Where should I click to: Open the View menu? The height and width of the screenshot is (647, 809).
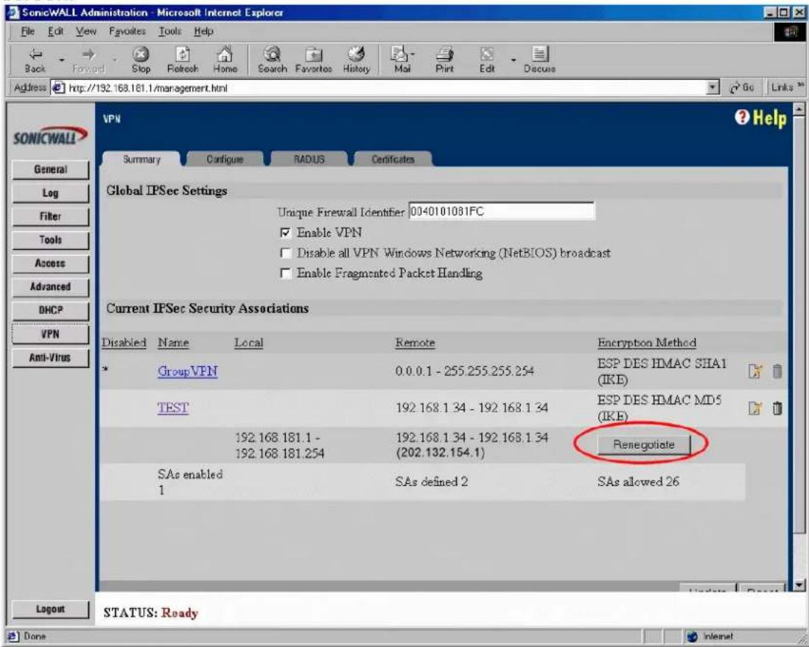click(85, 32)
